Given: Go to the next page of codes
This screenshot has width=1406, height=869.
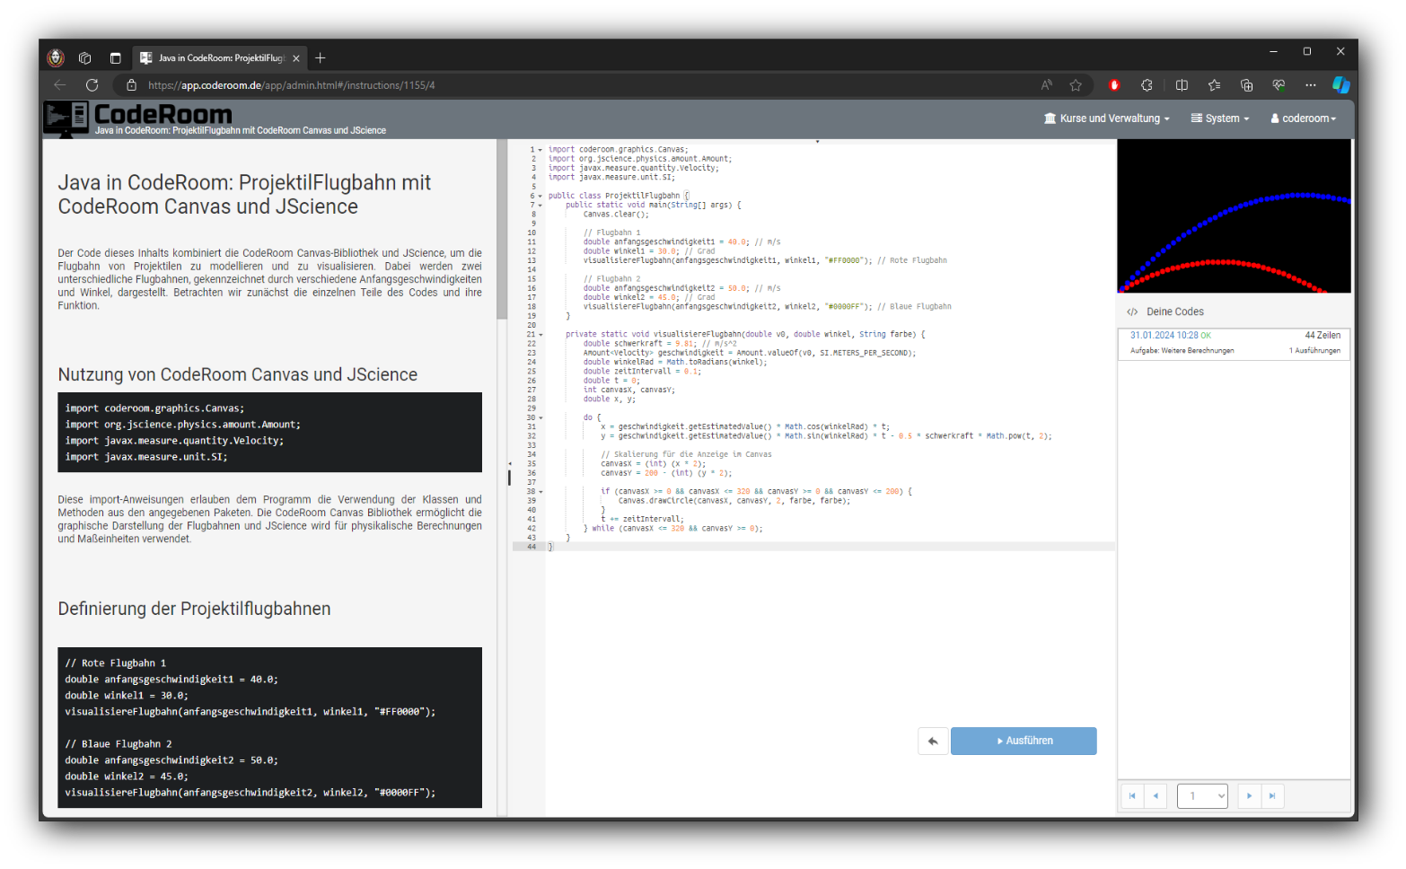Looking at the screenshot, I should 1249,796.
